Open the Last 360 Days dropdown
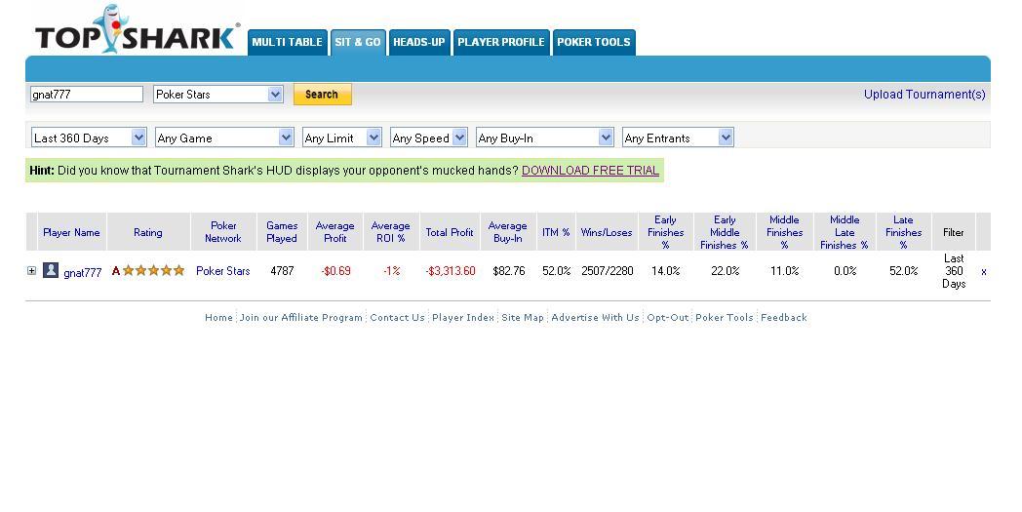Viewport: 1022px width, 512px height. click(x=89, y=138)
